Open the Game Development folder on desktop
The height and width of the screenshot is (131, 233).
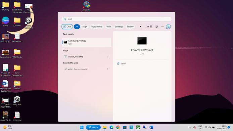pos(17,71)
